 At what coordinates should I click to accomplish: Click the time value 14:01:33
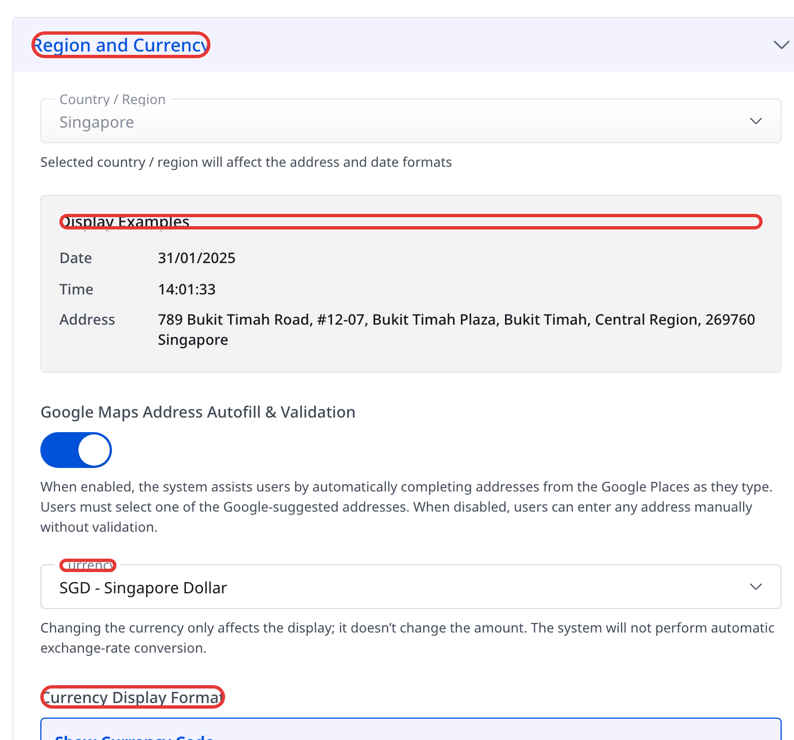(x=186, y=289)
